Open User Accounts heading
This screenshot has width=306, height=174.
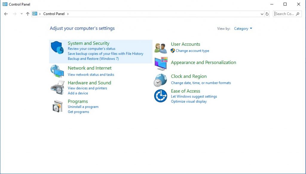pos(186,44)
